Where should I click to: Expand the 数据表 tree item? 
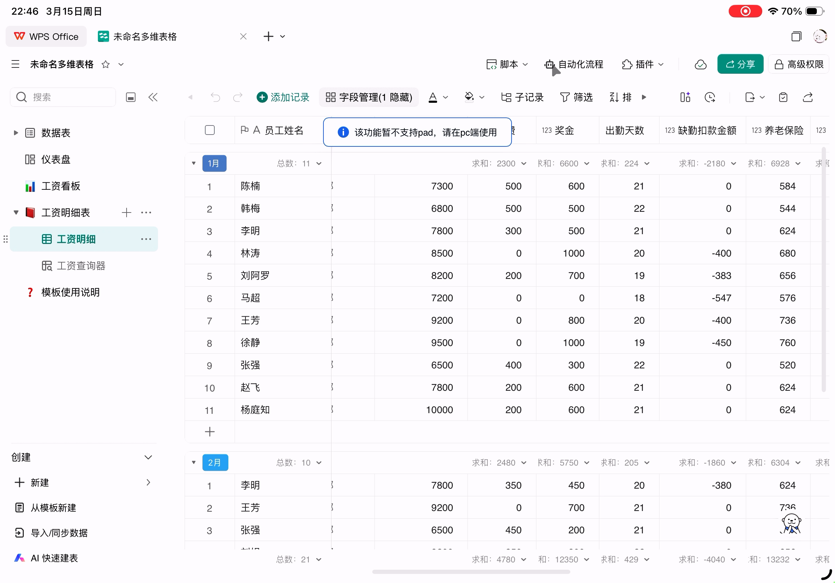(16, 133)
